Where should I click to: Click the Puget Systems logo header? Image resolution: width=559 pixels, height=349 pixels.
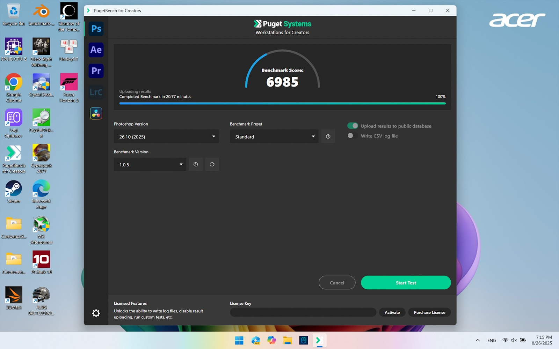[x=282, y=24]
